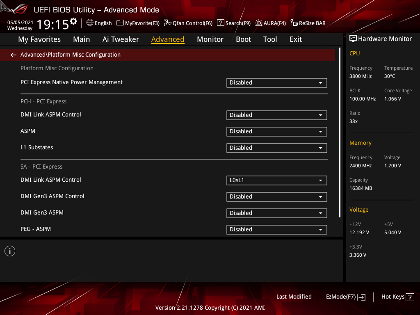Click the settings gear next to the clock
This screenshot has height=315, width=420.
point(73,21)
